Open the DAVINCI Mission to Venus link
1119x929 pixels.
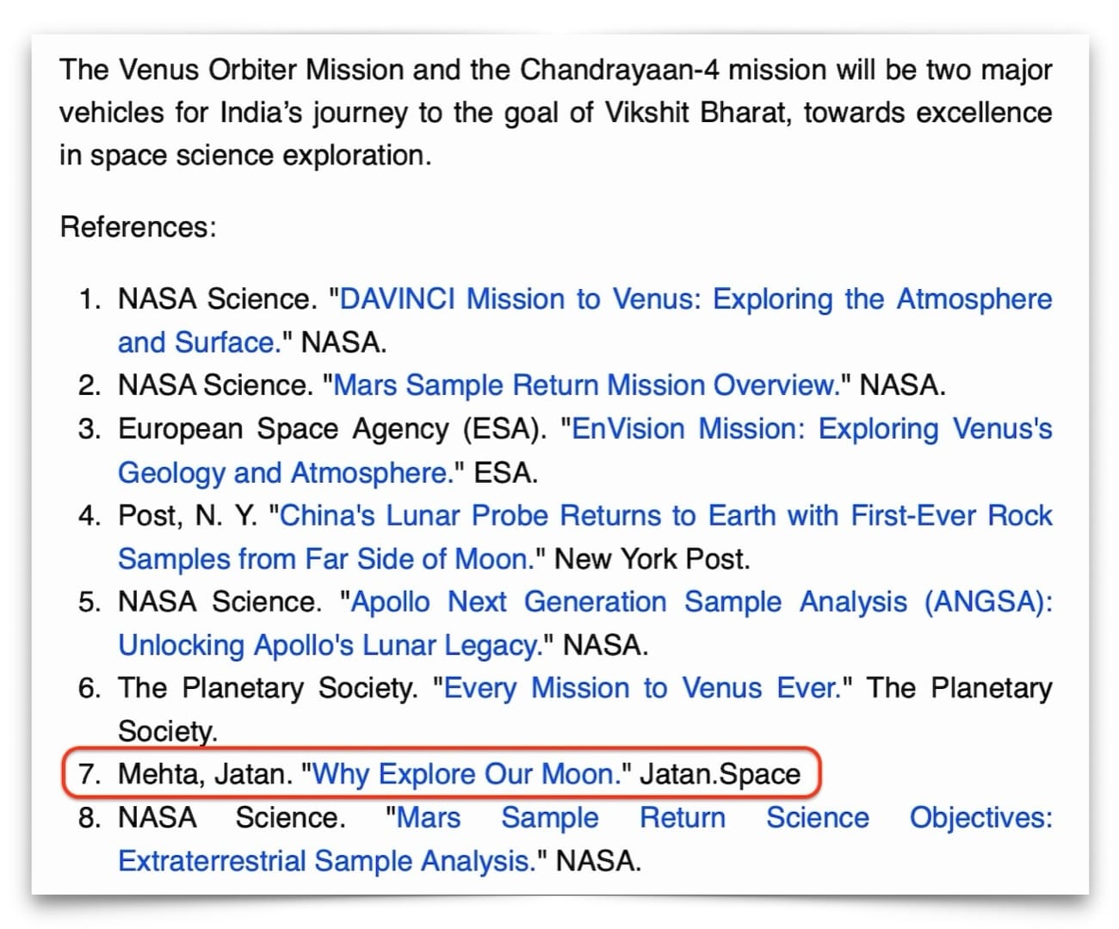click(696, 299)
